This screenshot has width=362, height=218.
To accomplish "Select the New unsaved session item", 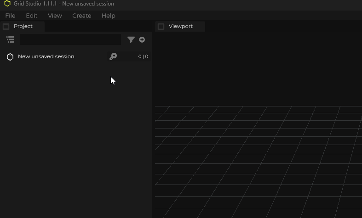I will pyautogui.click(x=46, y=56).
